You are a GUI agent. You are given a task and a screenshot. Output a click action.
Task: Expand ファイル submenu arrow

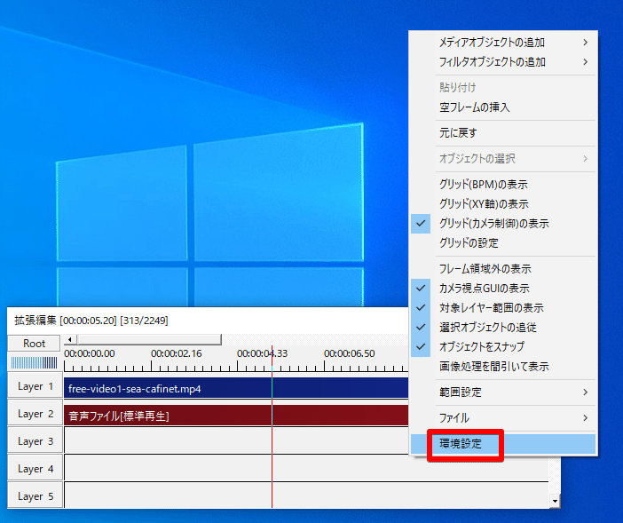pos(585,417)
